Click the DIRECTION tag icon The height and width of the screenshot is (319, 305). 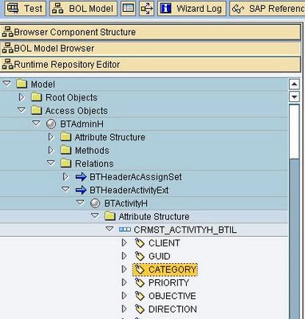140,309
